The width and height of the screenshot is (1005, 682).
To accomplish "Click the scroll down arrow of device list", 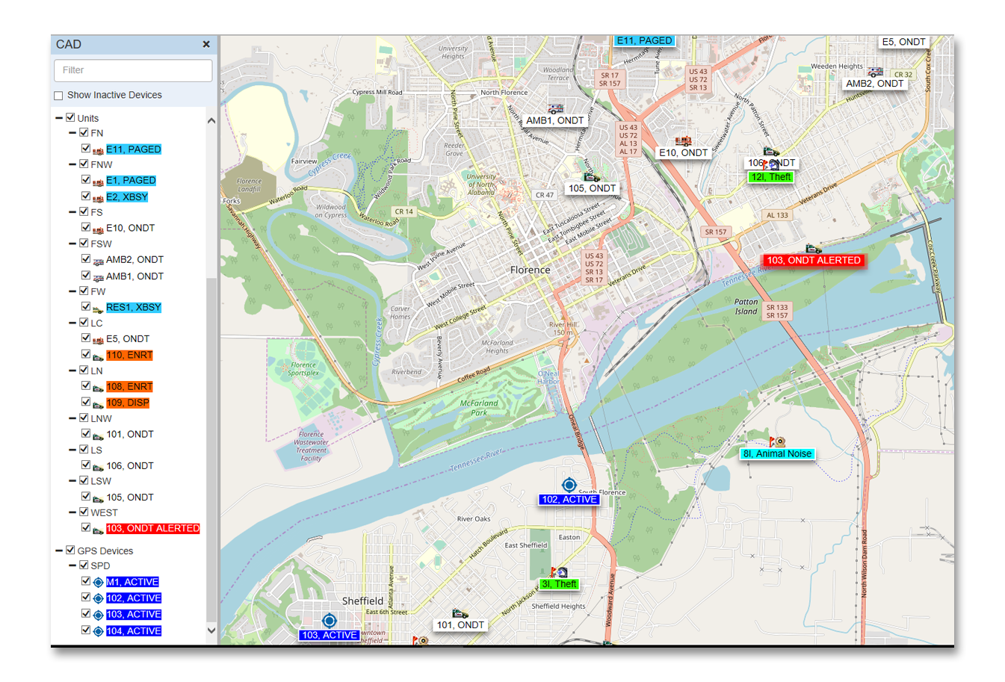I will pyautogui.click(x=211, y=630).
